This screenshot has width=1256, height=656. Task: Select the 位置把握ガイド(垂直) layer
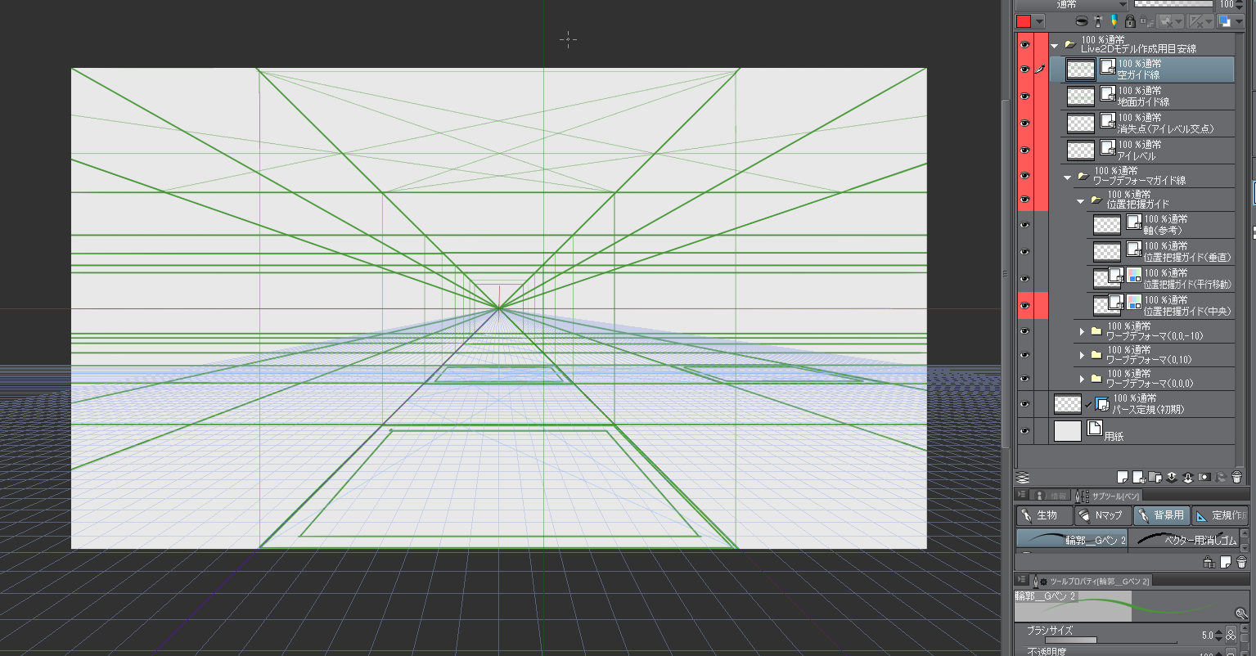point(1162,252)
